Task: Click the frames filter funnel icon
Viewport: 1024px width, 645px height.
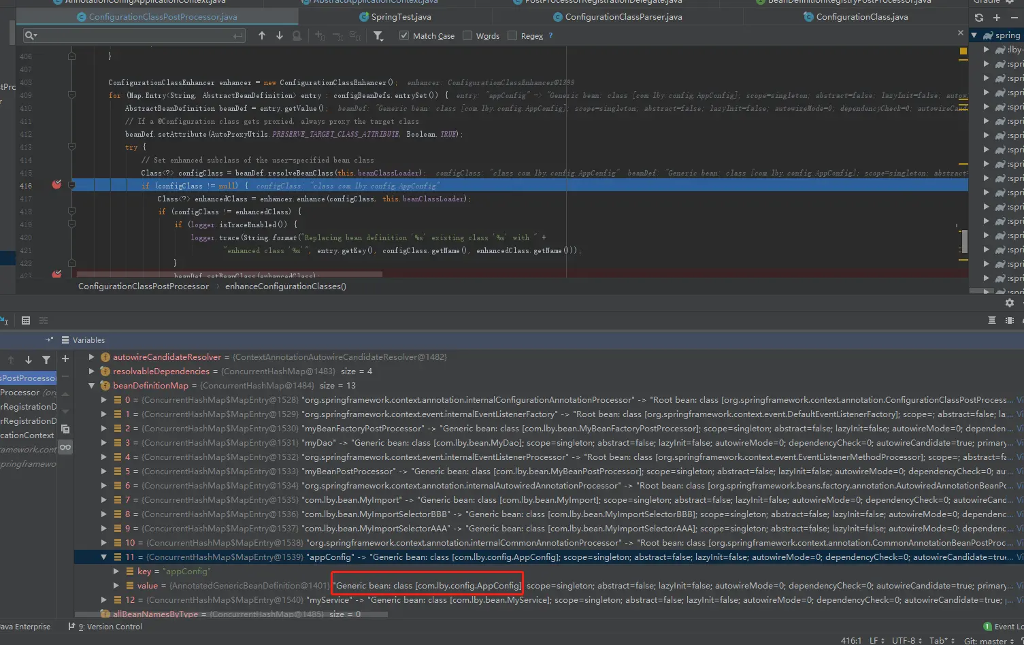Action: [x=46, y=360]
